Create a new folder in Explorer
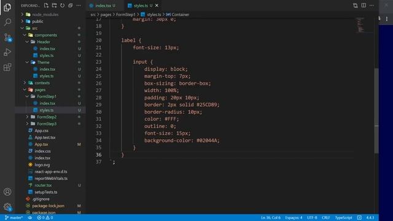This screenshot has width=393, height=221. tap(54, 6)
